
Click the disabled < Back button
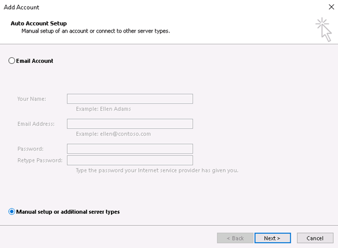235,238
